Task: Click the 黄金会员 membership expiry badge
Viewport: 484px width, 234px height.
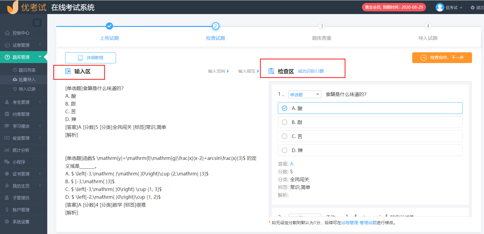Action: click(x=394, y=7)
